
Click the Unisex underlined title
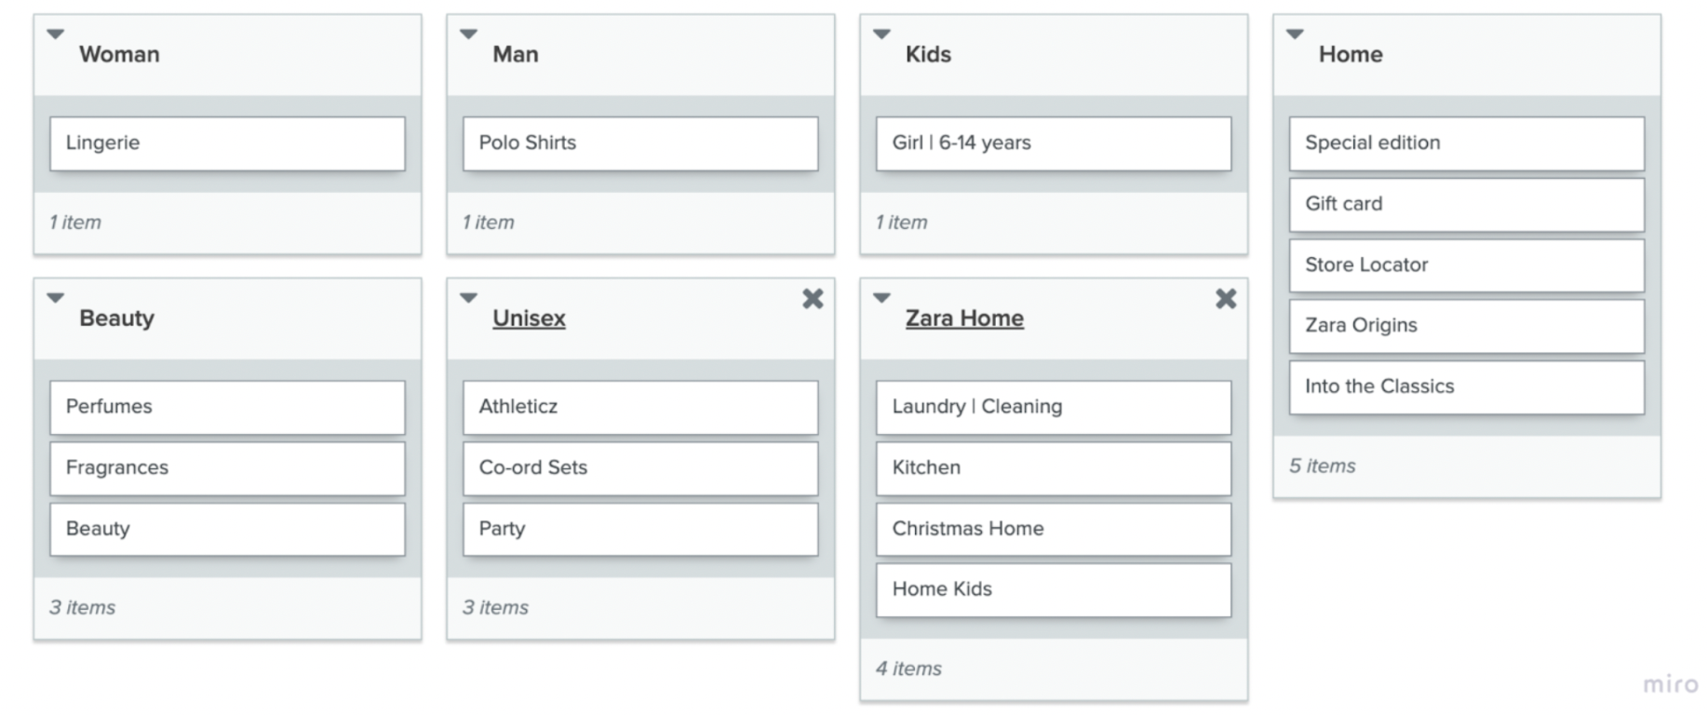529,318
